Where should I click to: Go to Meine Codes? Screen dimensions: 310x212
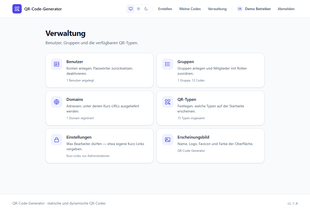[x=190, y=9]
